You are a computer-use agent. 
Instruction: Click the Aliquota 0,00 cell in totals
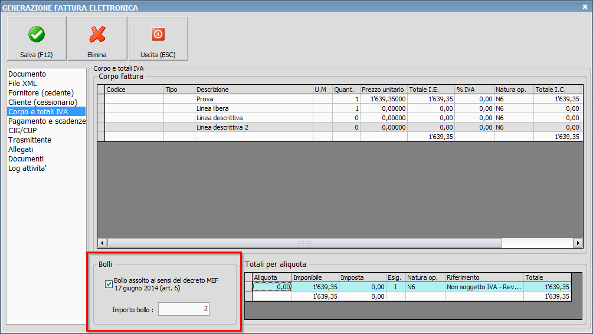[x=272, y=287]
